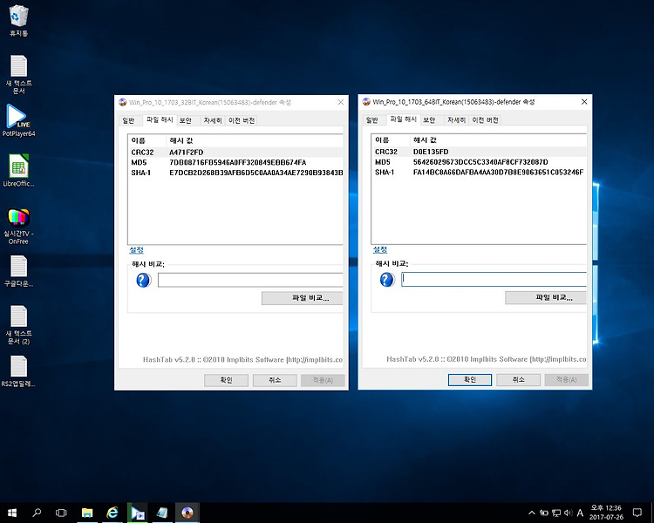This screenshot has height=523, width=654.
Task: Click 설정 link in 64BIT window
Action: [x=380, y=249]
